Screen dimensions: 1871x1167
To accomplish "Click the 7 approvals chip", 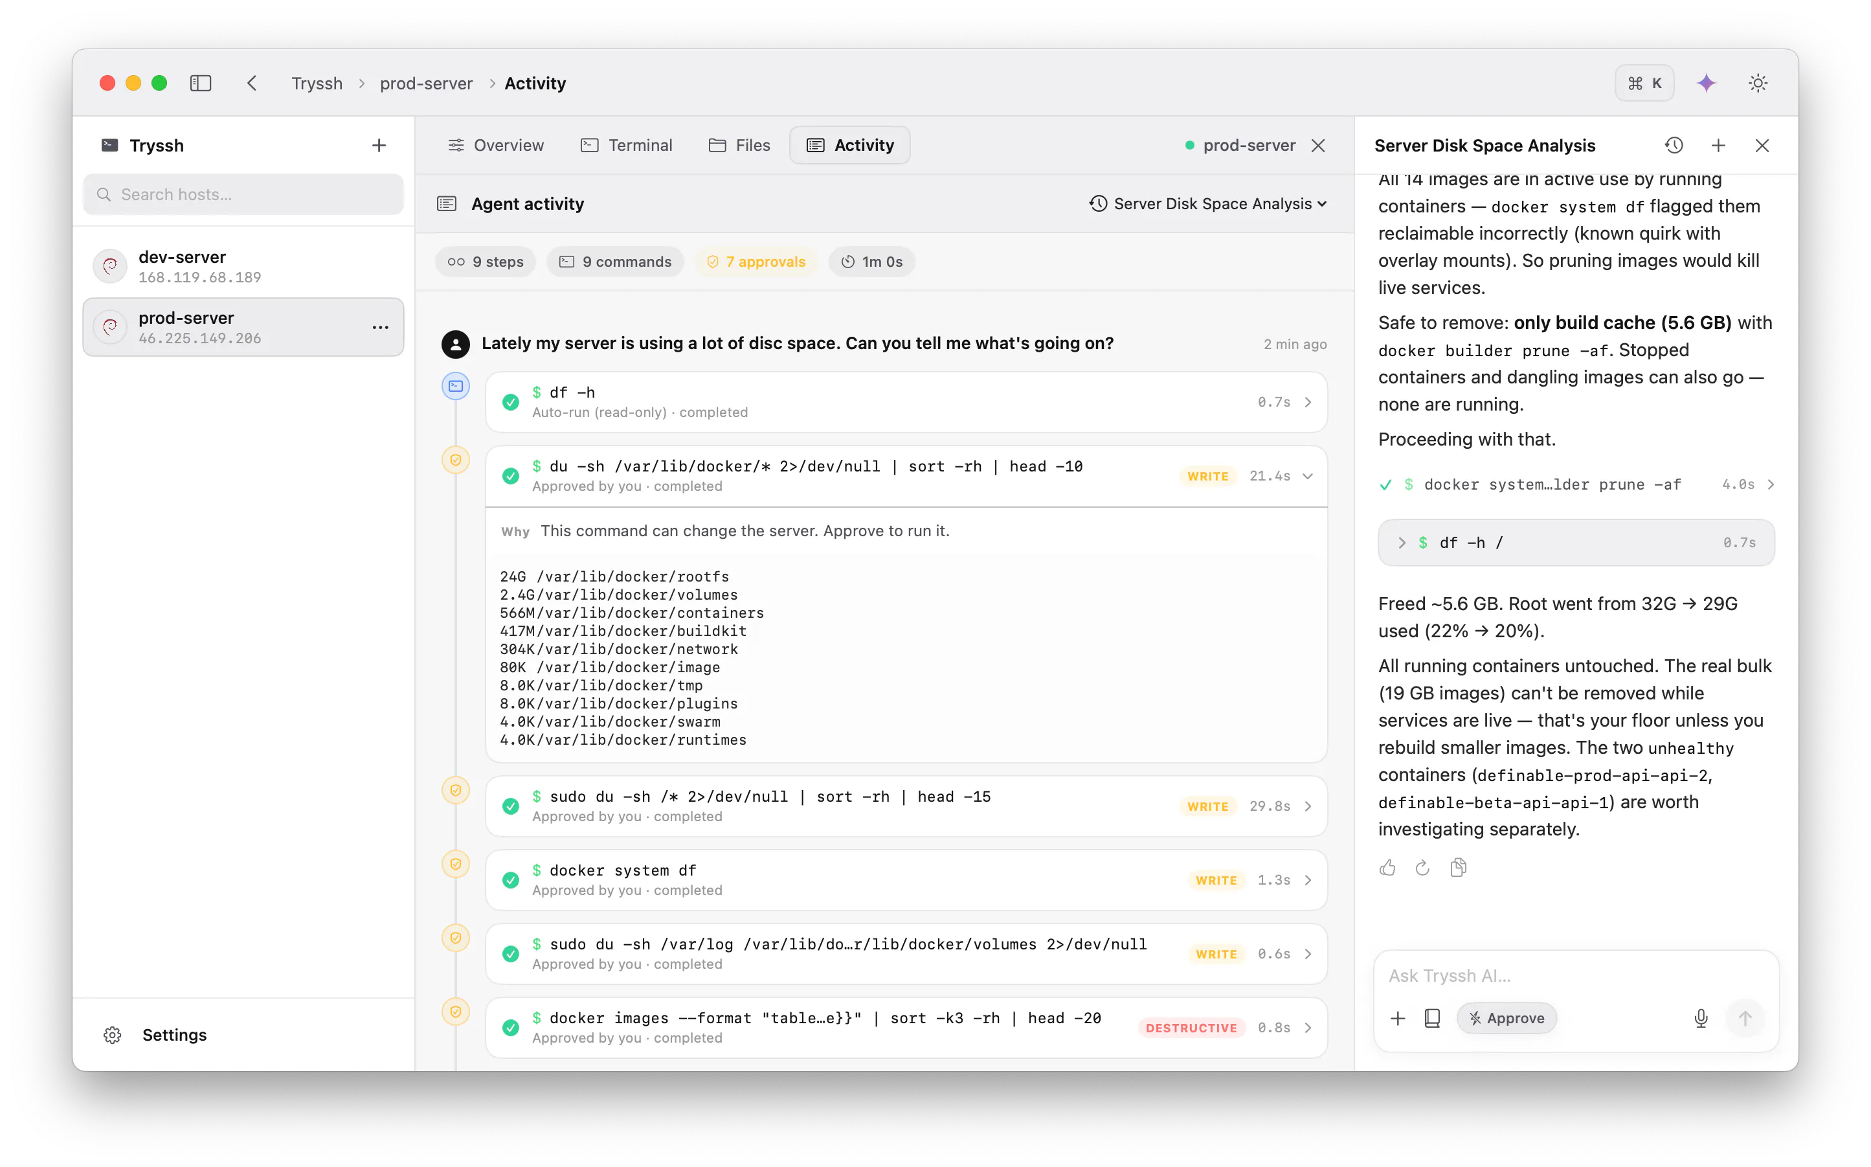I will point(756,262).
